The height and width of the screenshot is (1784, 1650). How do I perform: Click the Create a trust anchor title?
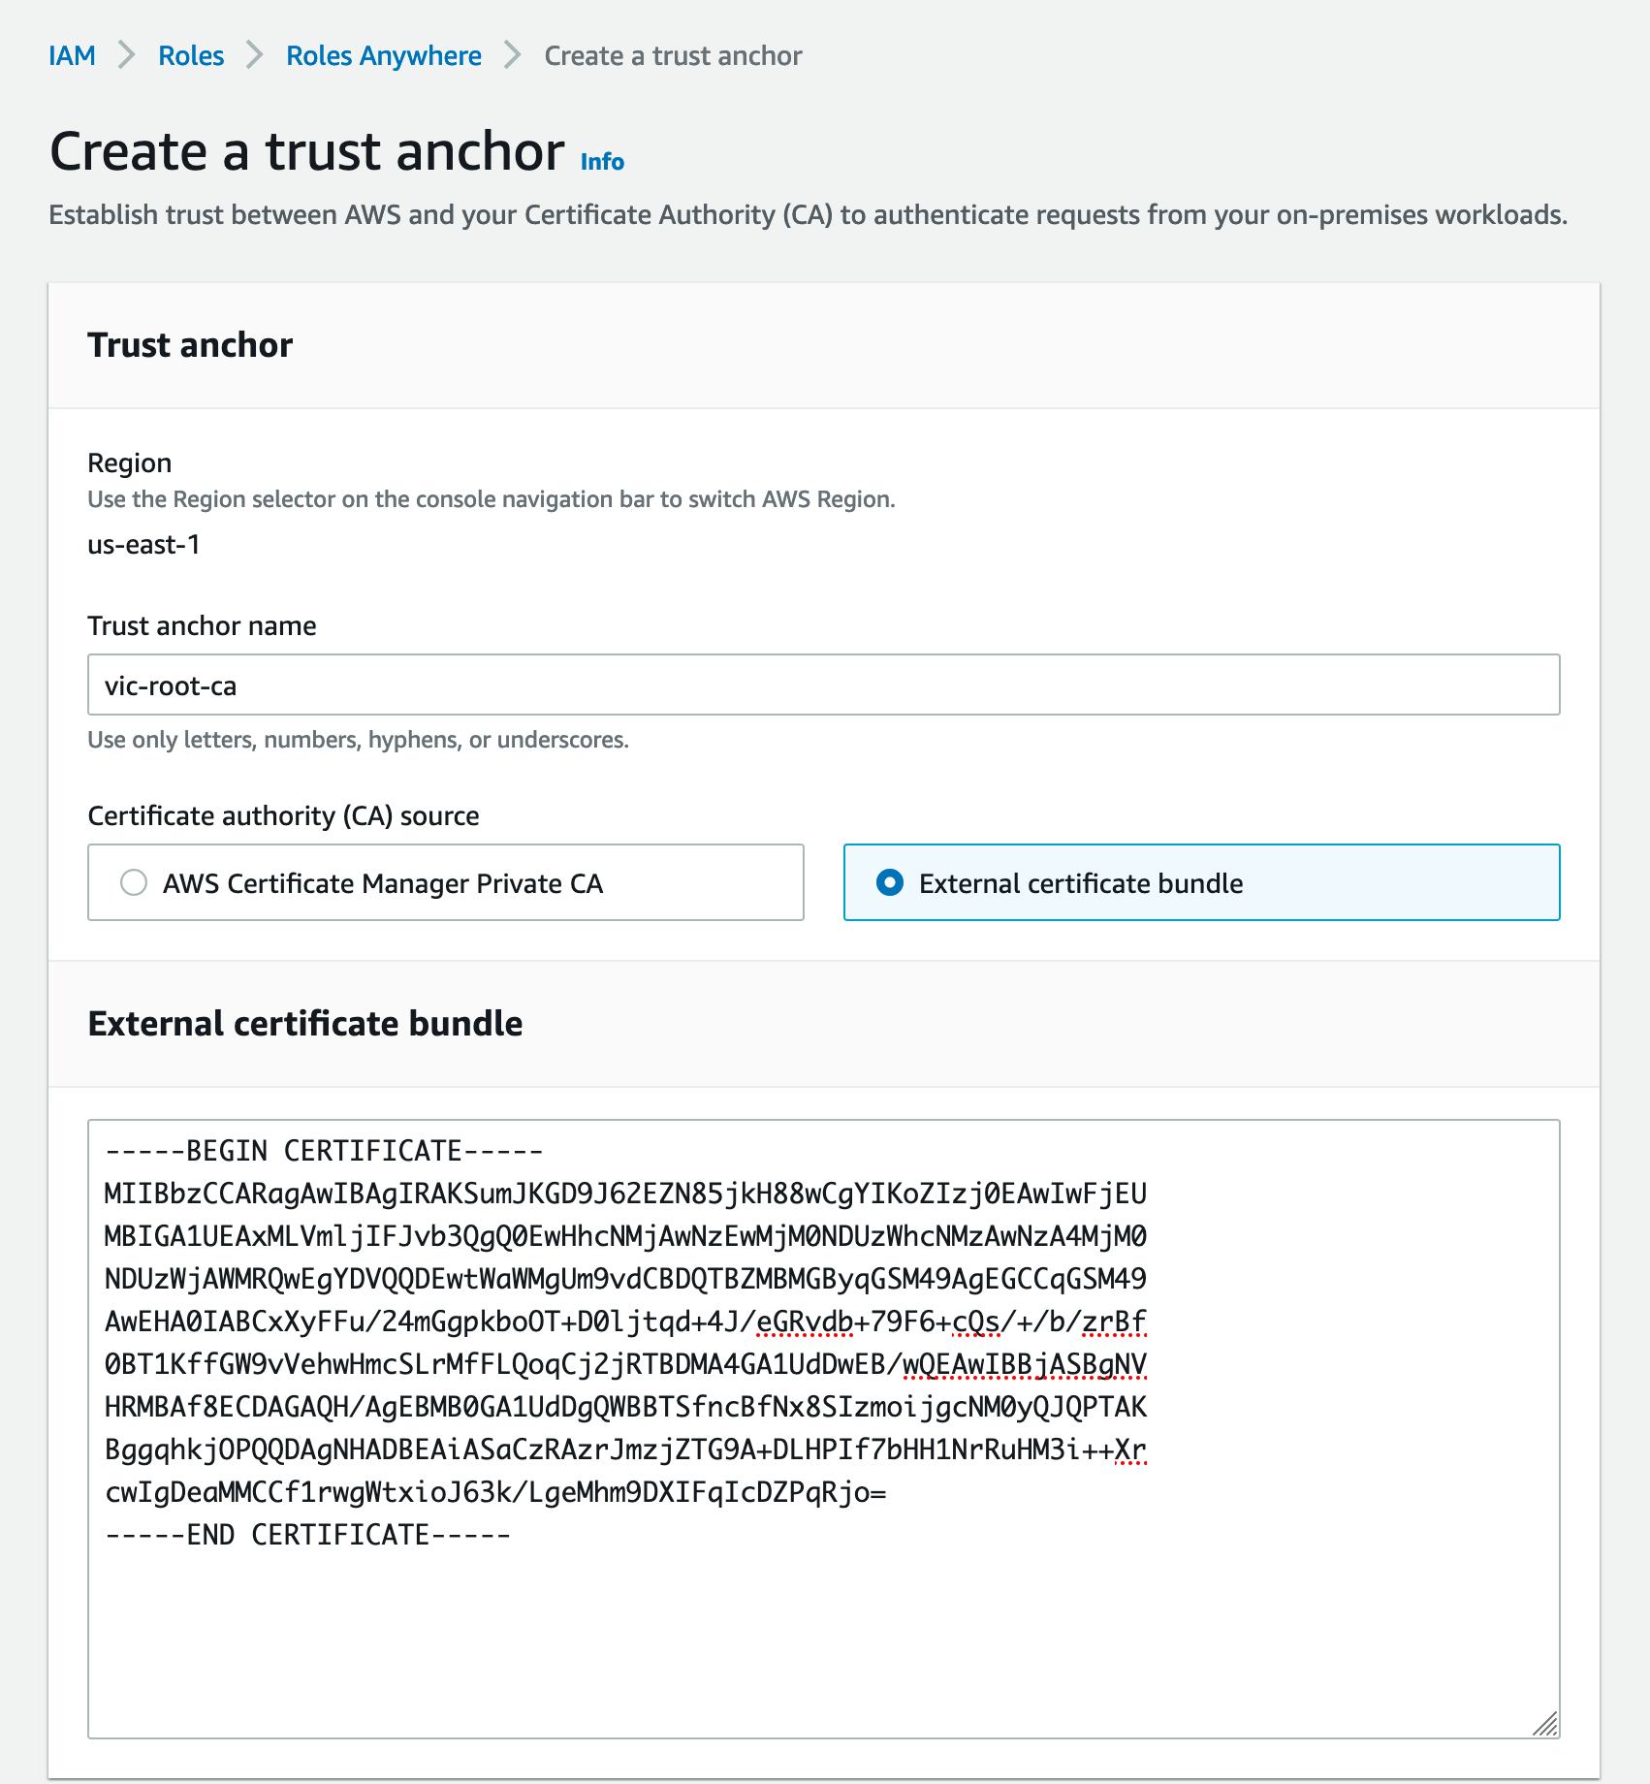click(x=307, y=152)
